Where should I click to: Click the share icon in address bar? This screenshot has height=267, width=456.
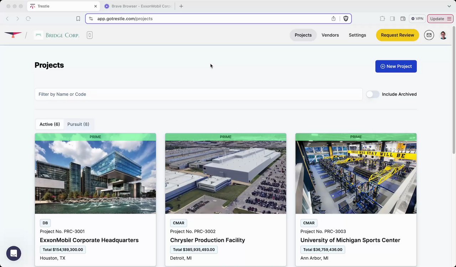[333, 19]
